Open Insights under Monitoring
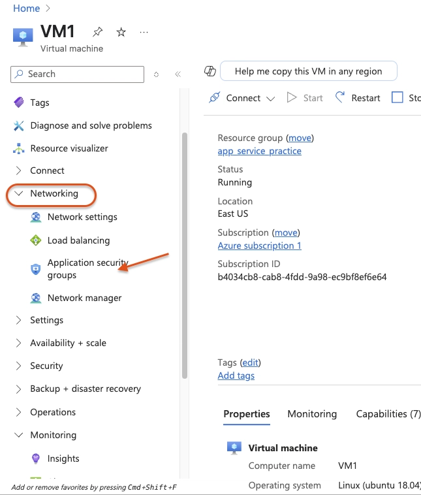 [63, 458]
